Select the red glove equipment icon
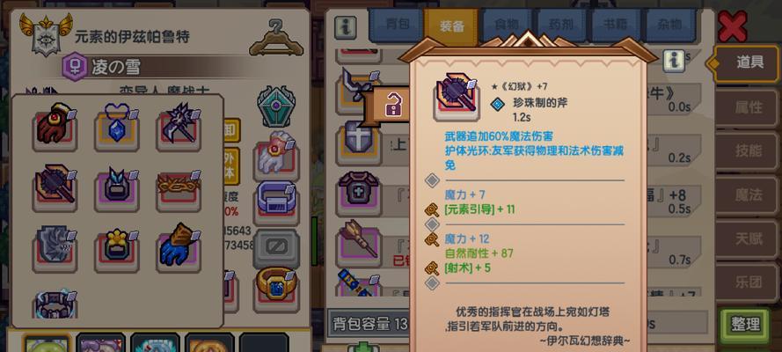782x352 pixels. pyautogui.click(x=55, y=127)
